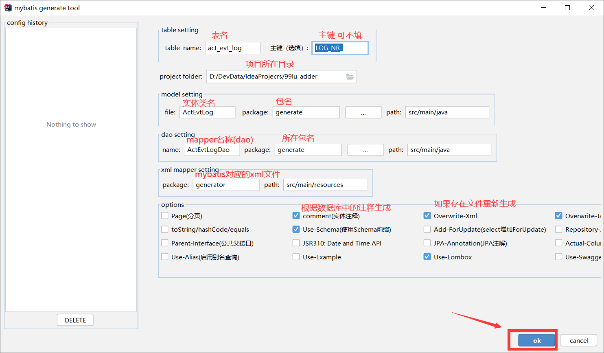Enable Add-ForUpdate(select增加ForUpdate) checkbox

(x=427, y=229)
